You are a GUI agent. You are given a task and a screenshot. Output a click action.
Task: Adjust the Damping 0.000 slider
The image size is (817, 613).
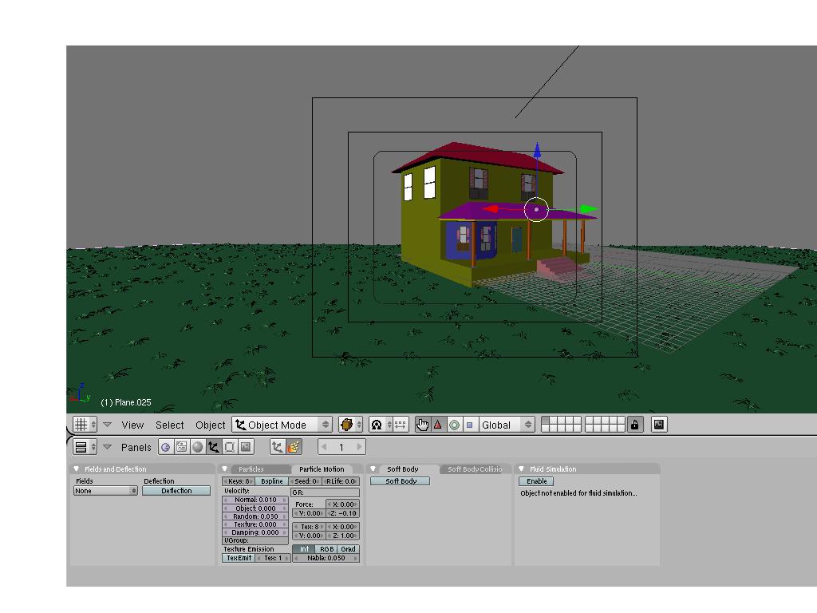click(255, 532)
